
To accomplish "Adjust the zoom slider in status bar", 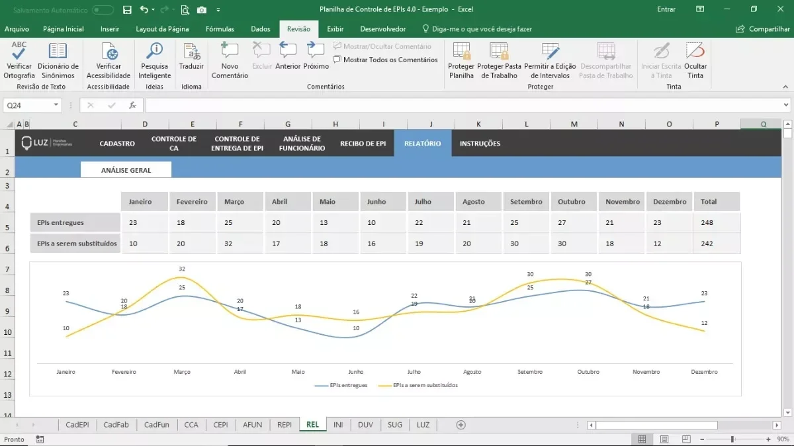I will point(732,439).
